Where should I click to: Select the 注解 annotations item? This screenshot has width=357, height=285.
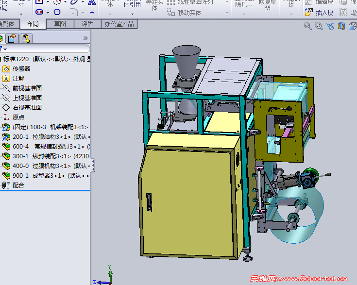pyautogui.click(x=13, y=79)
